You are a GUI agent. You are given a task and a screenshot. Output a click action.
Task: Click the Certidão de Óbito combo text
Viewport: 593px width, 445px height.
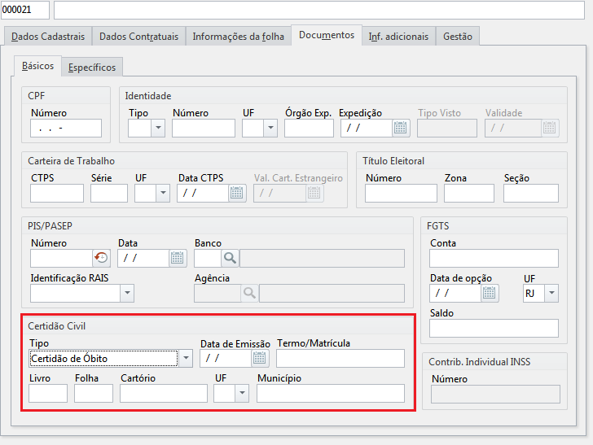(x=103, y=358)
